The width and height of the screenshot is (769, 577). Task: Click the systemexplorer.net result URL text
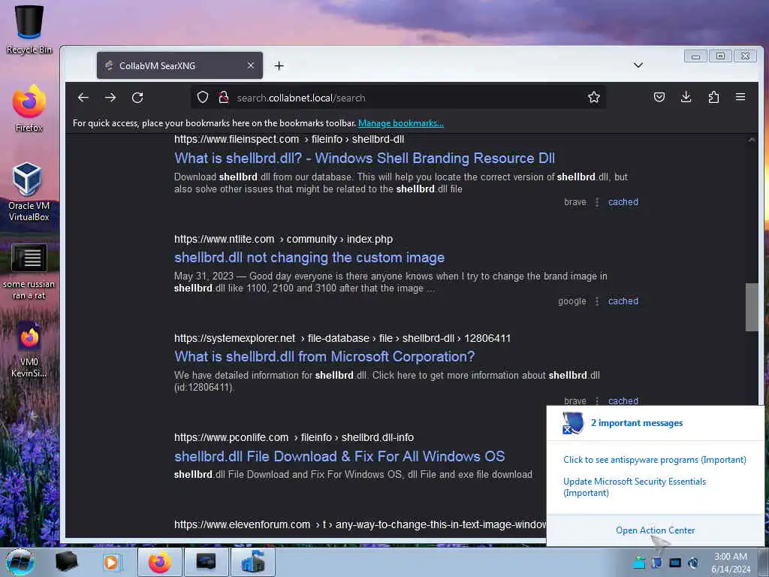click(x=342, y=338)
